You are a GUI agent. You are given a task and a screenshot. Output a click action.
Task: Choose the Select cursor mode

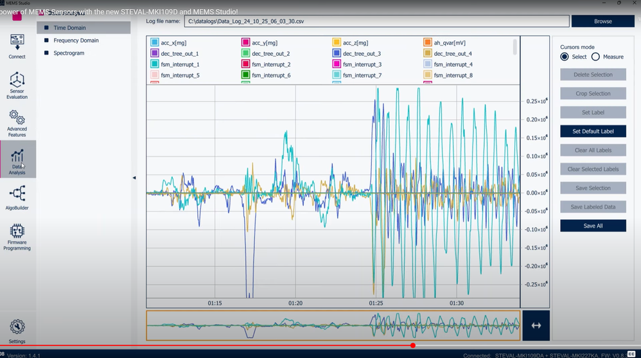[565, 57]
